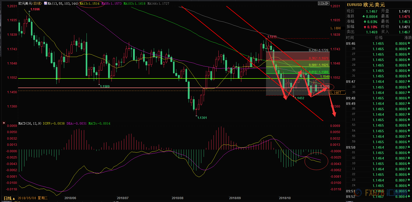Click the MA13:1.1514 legend value

tap(90, 4)
